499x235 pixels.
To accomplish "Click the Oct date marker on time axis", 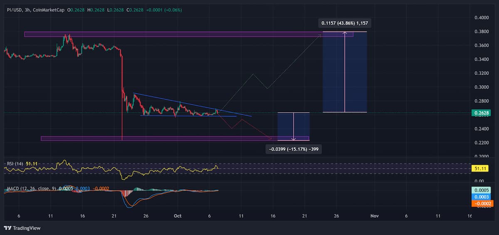I will (178, 216).
